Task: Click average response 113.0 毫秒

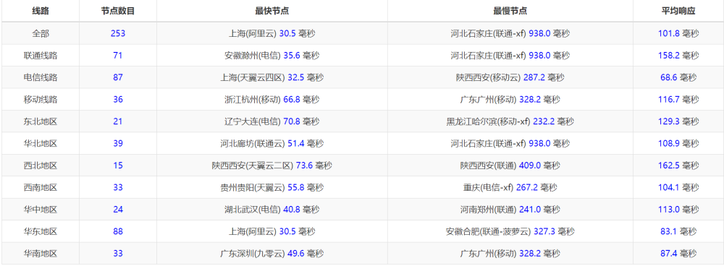Action: (x=678, y=210)
